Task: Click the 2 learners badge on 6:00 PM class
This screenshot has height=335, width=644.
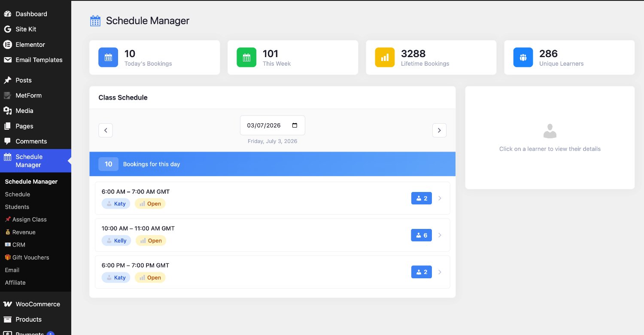Action: (x=422, y=272)
